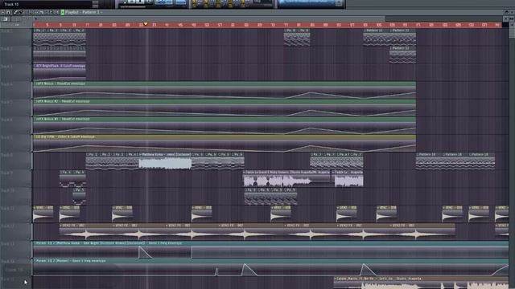Image resolution: width=515 pixels, height=289 pixels.
Task: Open the playlist options menu arrow
Action: point(2,12)
